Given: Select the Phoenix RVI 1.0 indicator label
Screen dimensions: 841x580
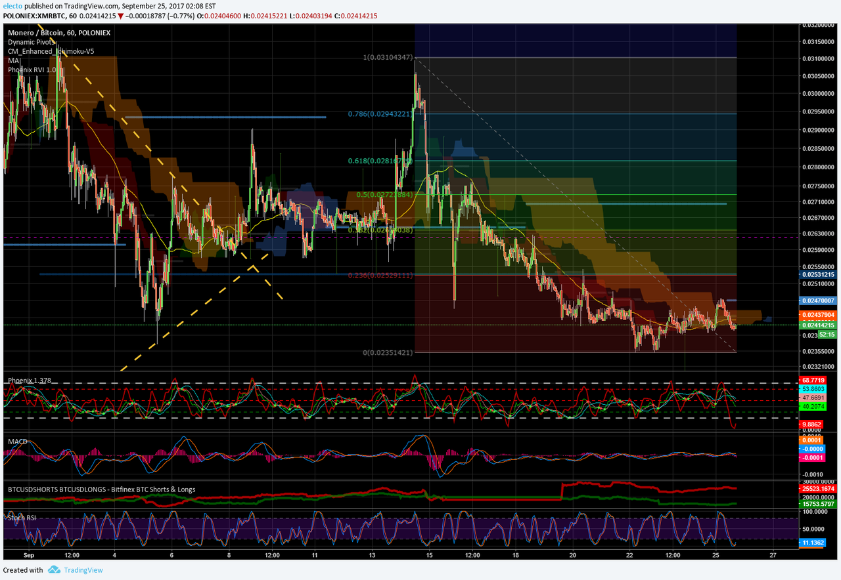Looking at the screenshot, I should click(32, 69).
